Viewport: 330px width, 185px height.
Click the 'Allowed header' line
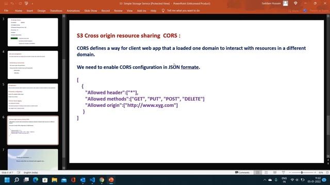[111, 92]
